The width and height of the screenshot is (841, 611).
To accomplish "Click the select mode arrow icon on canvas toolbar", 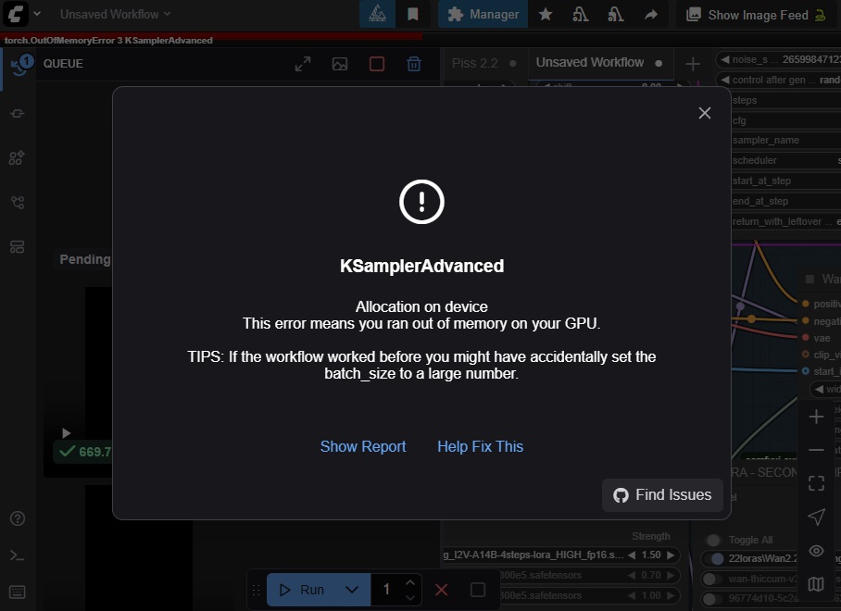I will click(x=816, y=517).
